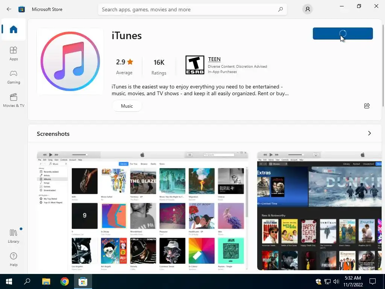The width and height of the screenshot is (385, 289).
Task: Click the ESRB Teen rating badge
Action: point(195,65)
